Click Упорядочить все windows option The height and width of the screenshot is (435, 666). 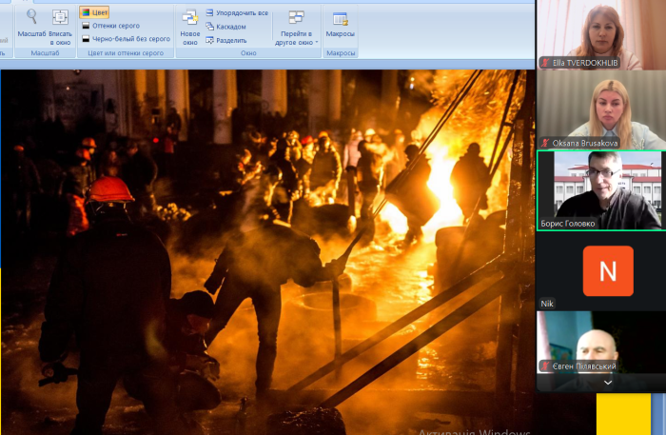pyautogui.click(x=235, y=14)
